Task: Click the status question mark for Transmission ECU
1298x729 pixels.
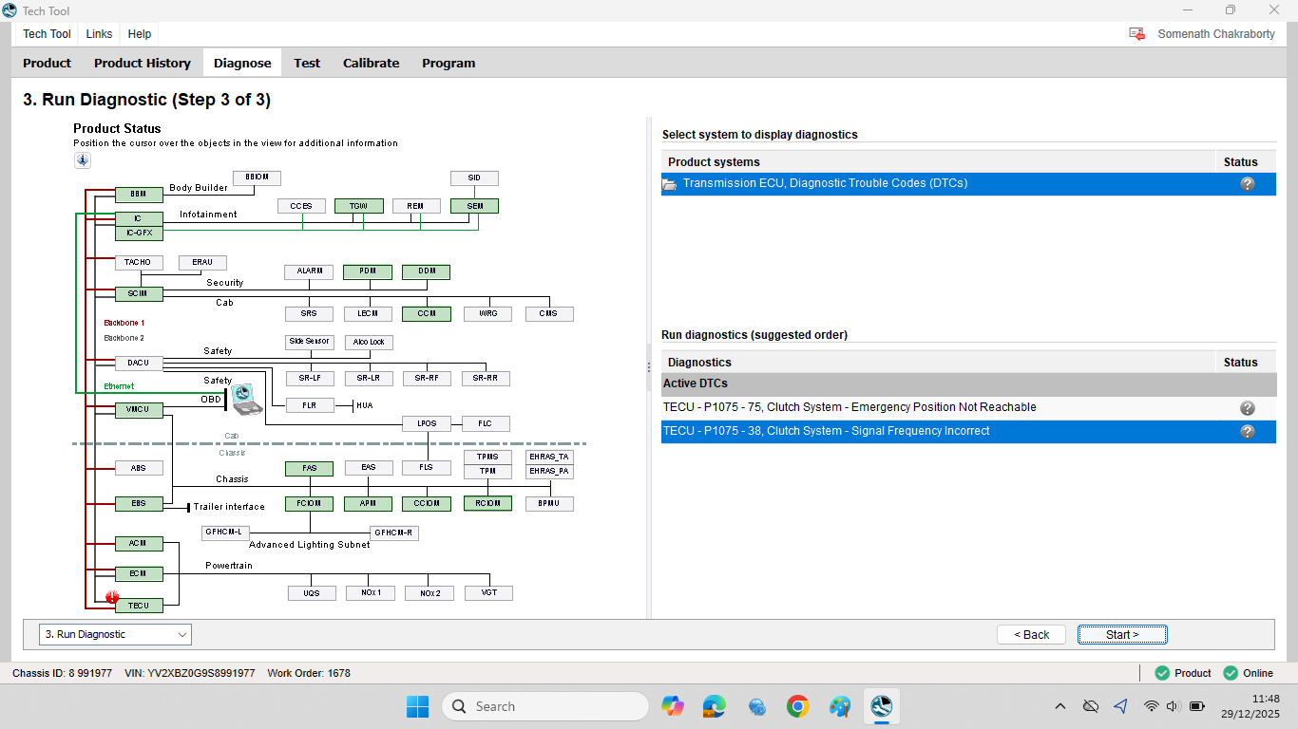Action: point(1248,184)
